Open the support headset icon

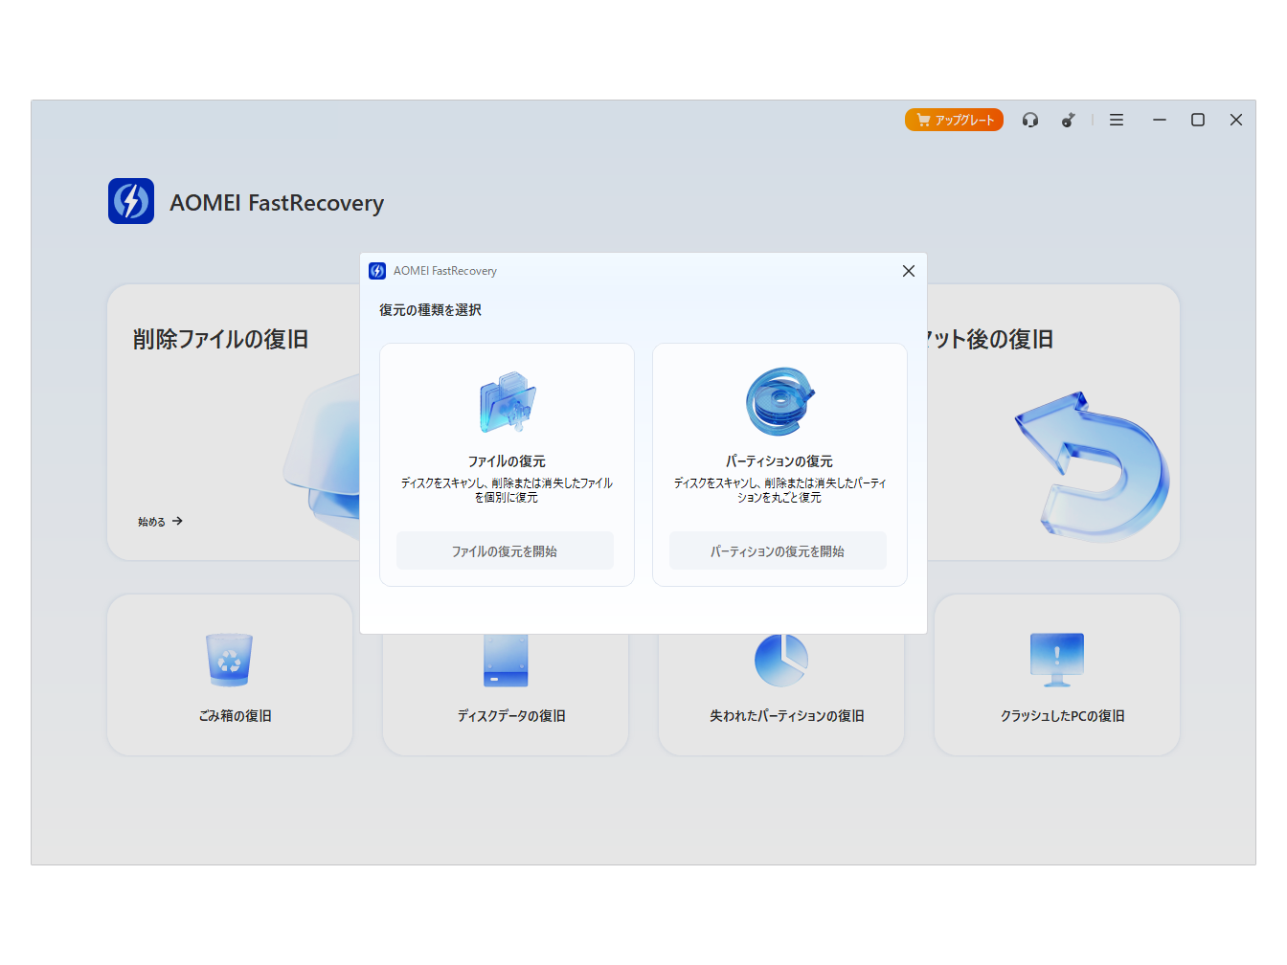(1030, 120)
